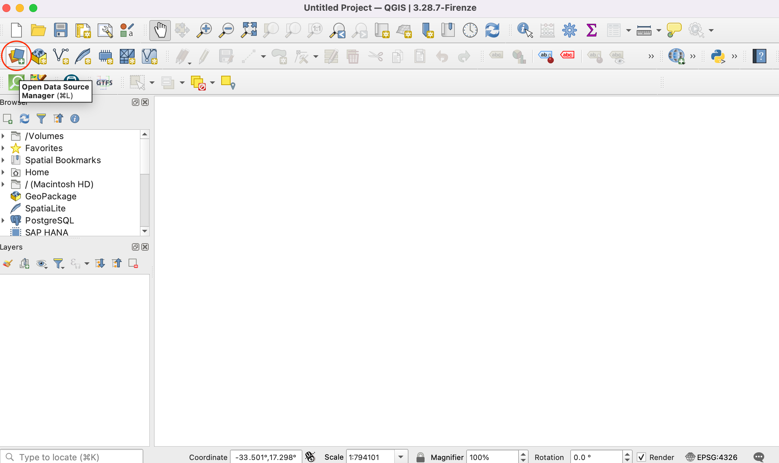Click the Zoom Full extent icon
Screen dimensions: 779x463
point(249,30)
